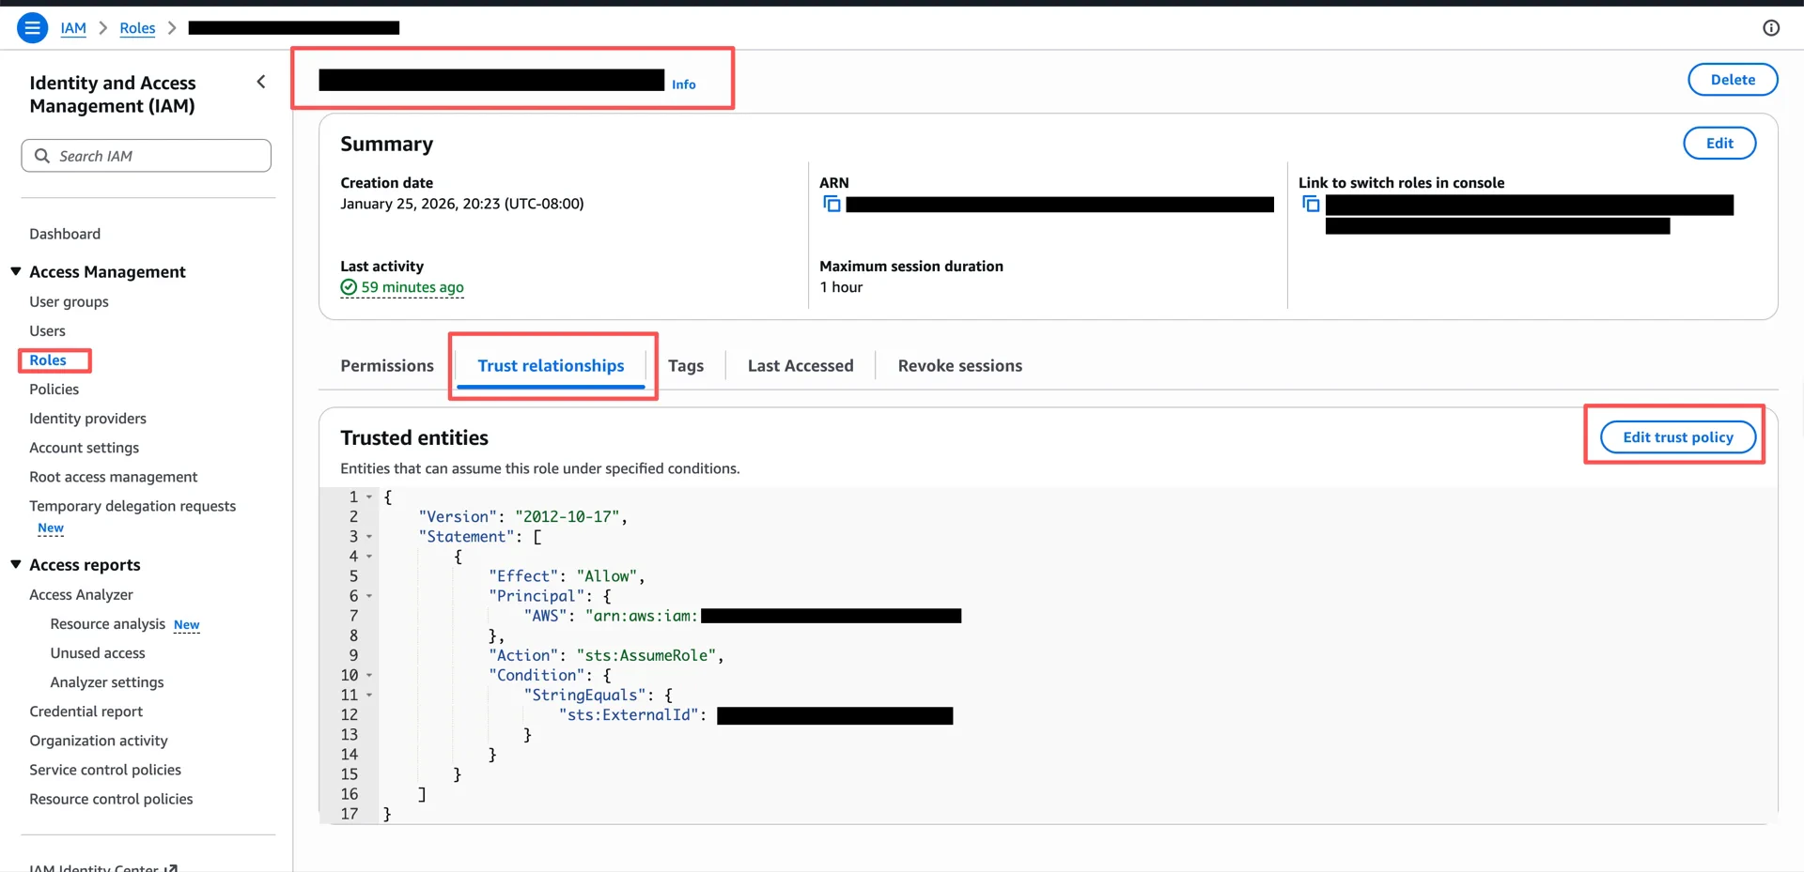Open the Info link beside role name
The height and width of the screenshot is (872, 1804).
pos(684,84)
